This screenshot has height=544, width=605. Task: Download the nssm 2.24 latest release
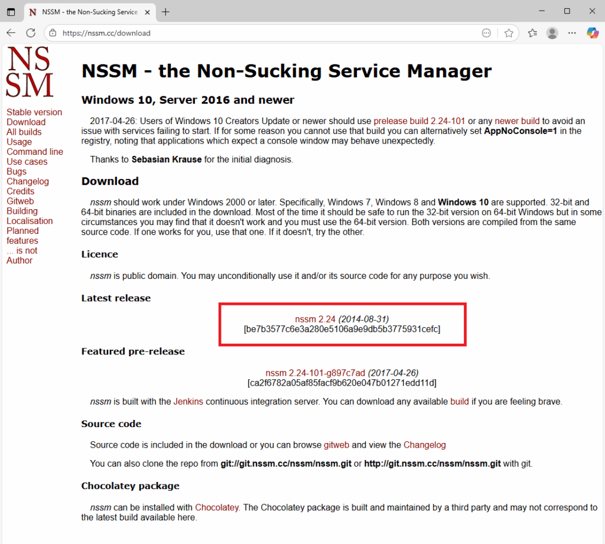[315, 319]
